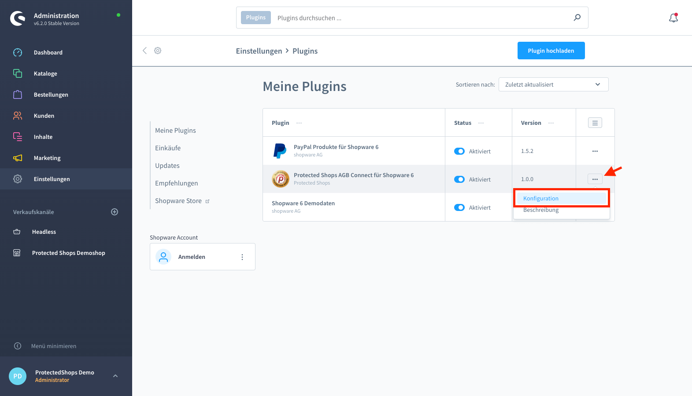
Task: Open the Anmelden account options menu
Action: [x=242, y=257]
